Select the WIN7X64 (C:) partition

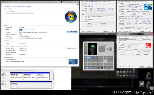pos(30,76)
